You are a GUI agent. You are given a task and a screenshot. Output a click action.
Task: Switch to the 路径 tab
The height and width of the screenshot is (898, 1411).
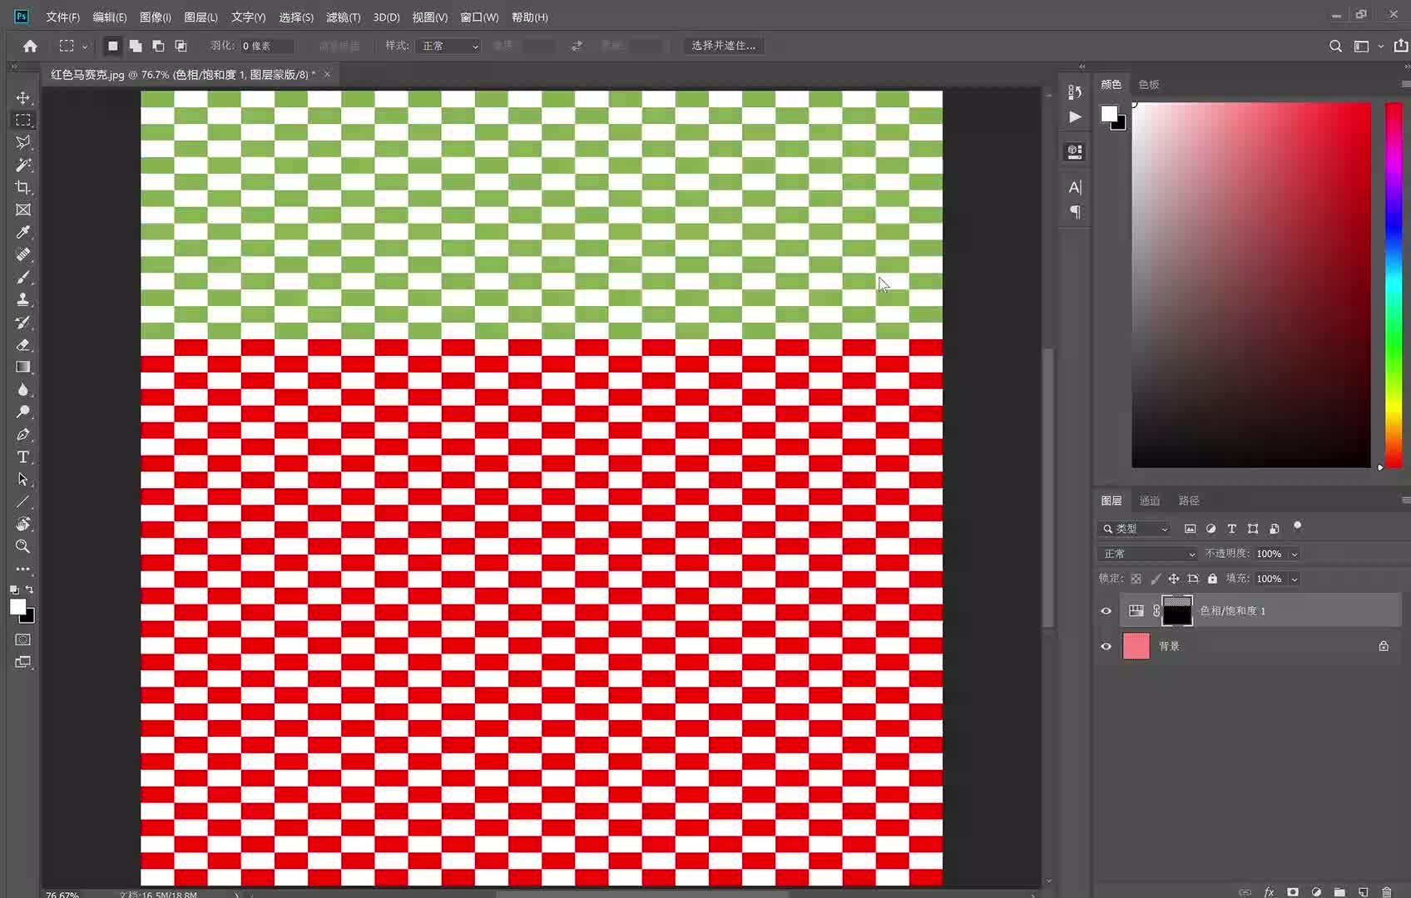click(x=1189, y=501)
